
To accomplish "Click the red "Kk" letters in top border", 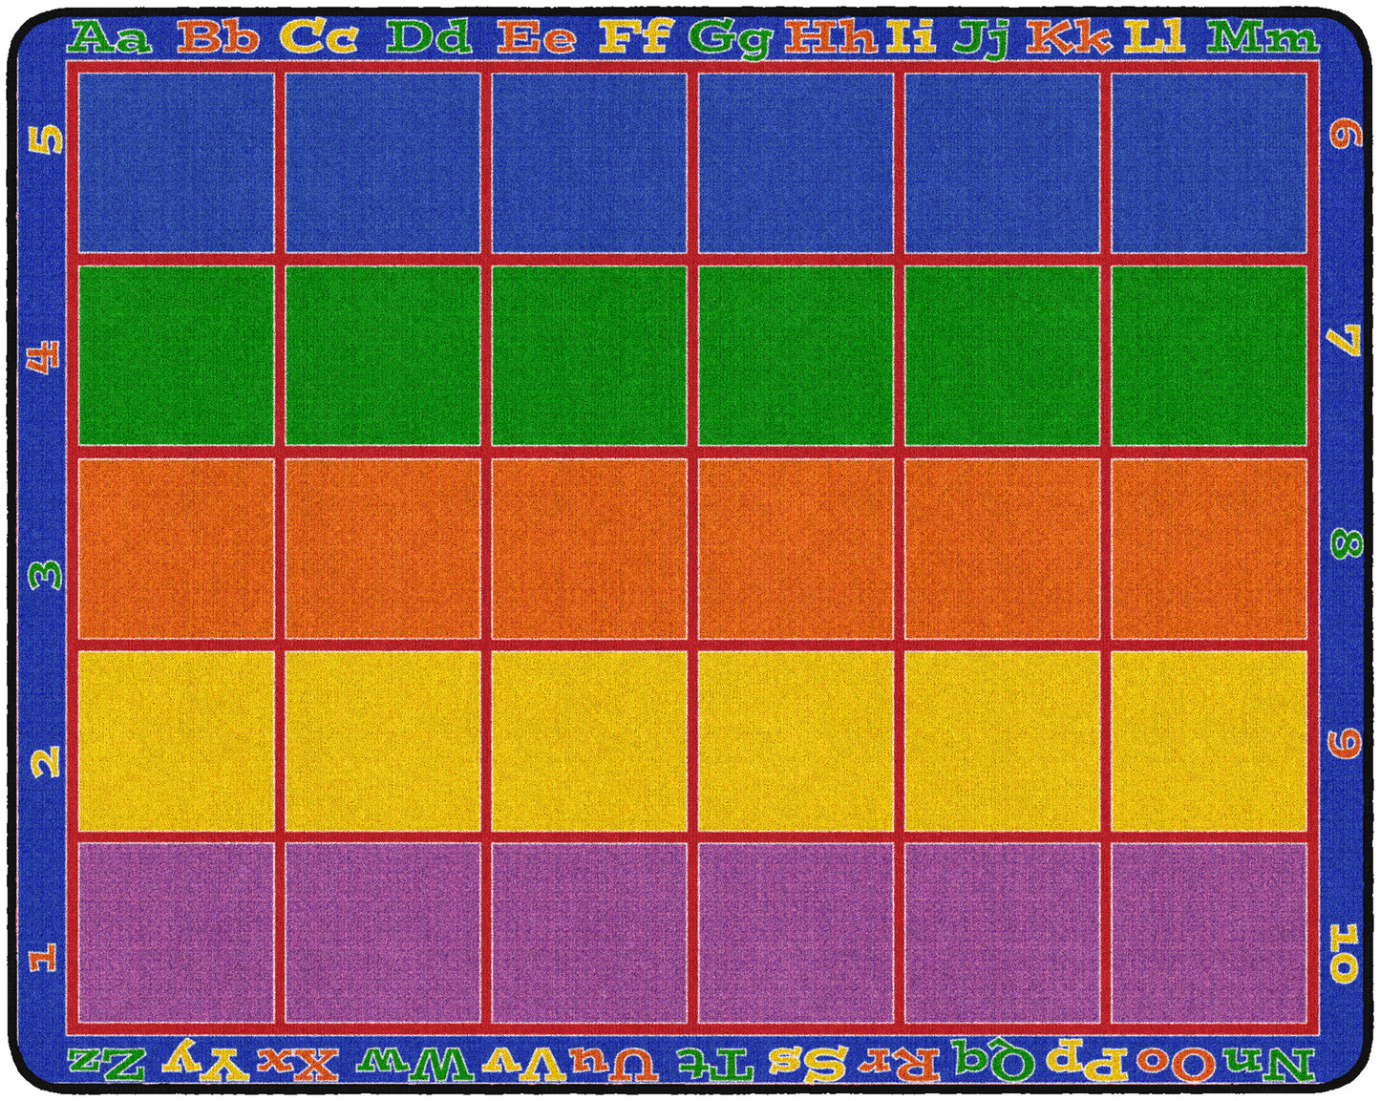I will point(1070,39).
